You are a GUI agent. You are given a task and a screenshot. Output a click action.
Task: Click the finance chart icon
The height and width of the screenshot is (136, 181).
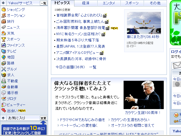coord(4,45)
